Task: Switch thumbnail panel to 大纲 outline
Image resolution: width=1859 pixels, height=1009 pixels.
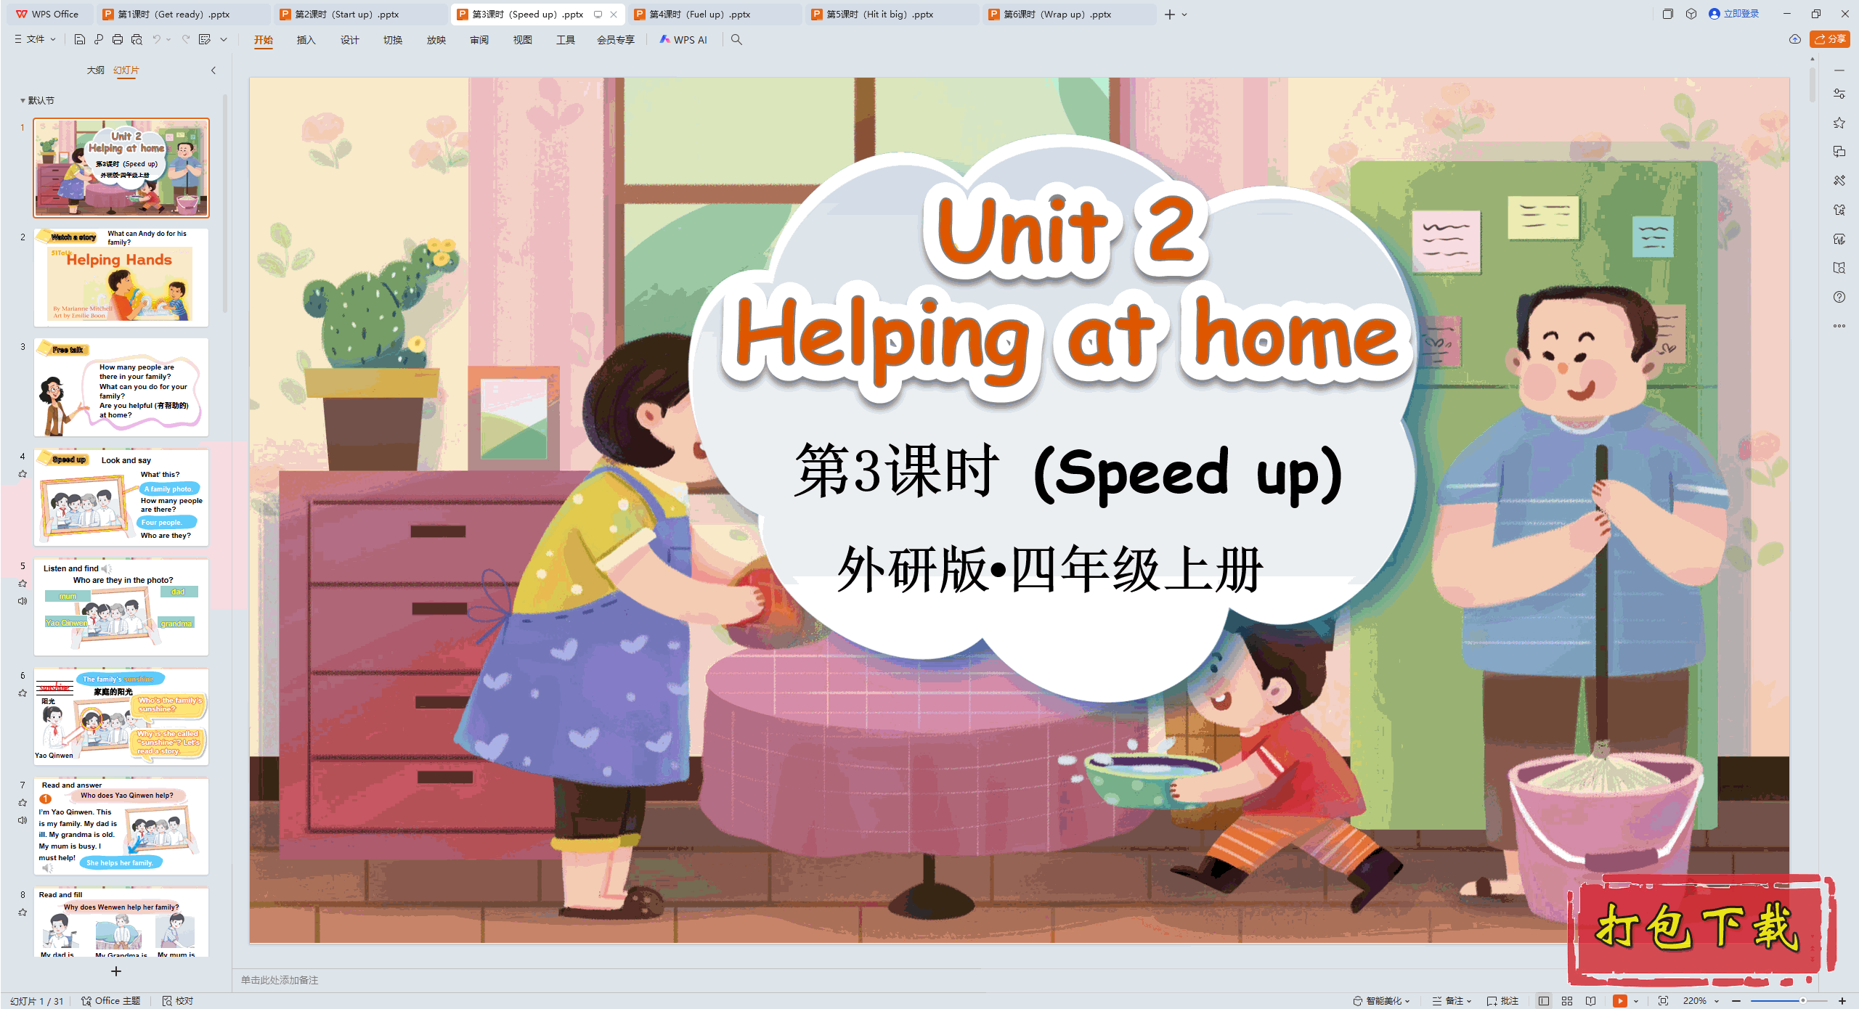Action: coord(95,70)
